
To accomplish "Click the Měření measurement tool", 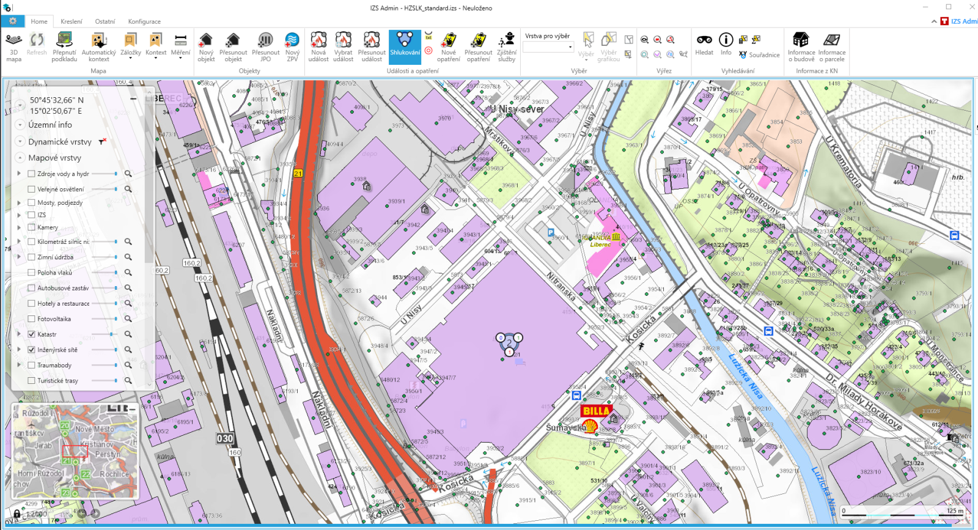I will (180, 47).
